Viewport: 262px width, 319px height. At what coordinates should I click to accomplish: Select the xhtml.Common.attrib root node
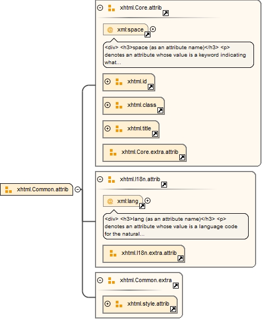tap(37, 189)
